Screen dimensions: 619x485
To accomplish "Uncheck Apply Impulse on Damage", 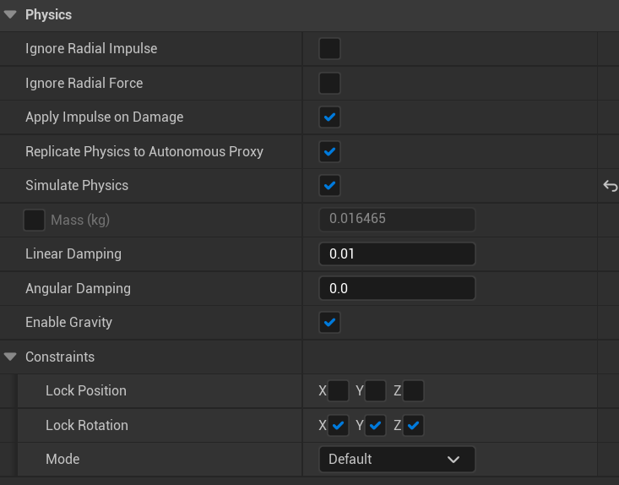I will click(x=329, y=117).
